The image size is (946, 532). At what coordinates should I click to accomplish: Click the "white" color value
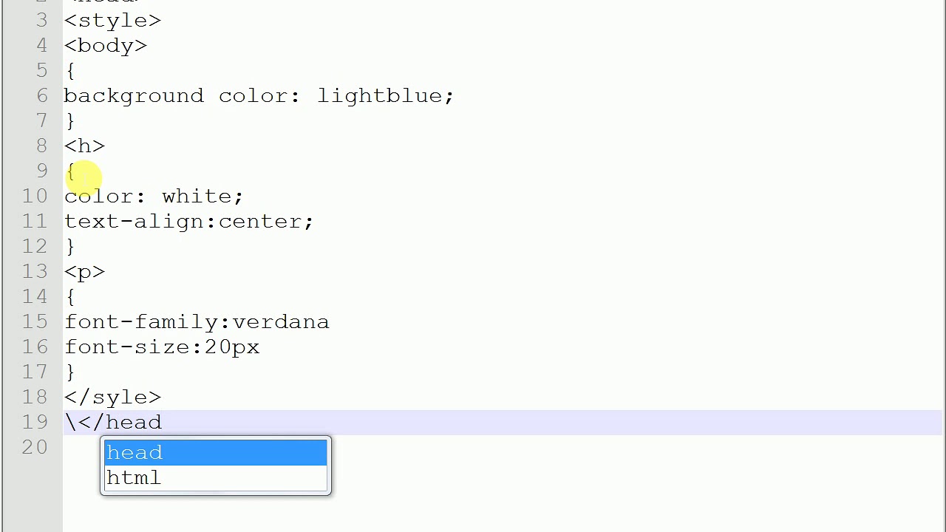197,196
